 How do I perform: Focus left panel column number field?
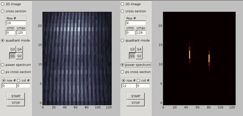[x=23, y=86]
